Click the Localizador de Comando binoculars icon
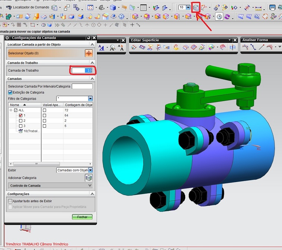282x250 pixels. [9, 7]
